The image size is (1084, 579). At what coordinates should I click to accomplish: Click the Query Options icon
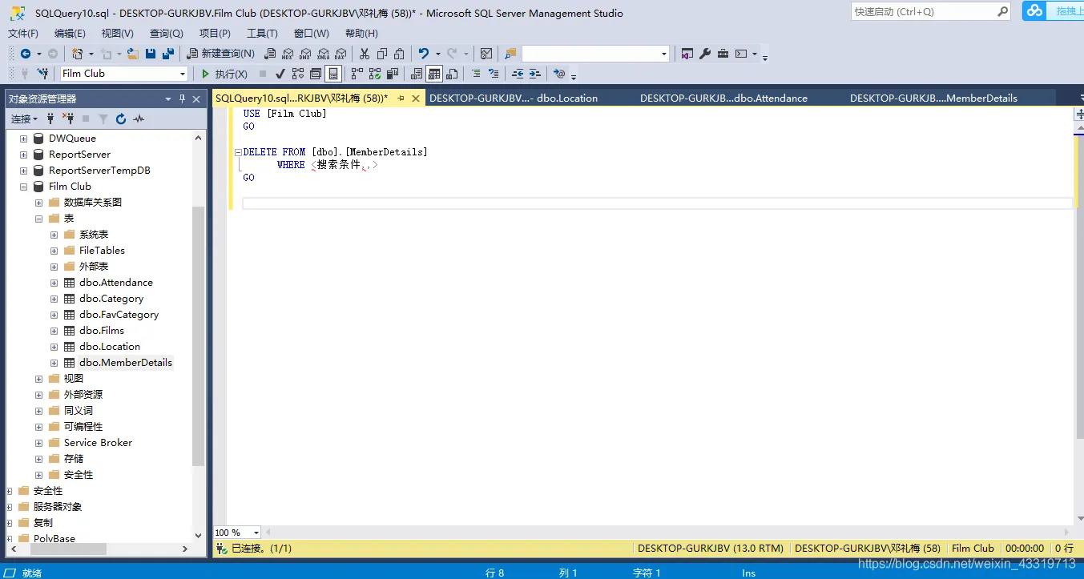[x=316, y=74]
